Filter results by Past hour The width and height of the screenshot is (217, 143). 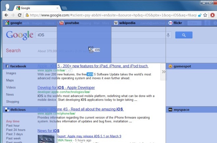(13, 126)
